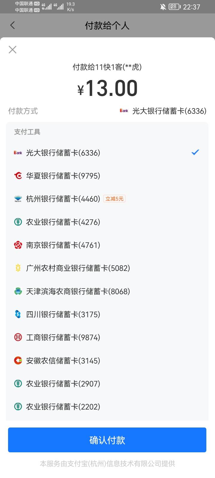Screen dimensions: 215x478
Task: Tap the 立减5元 discount tag
Action: 114,199
